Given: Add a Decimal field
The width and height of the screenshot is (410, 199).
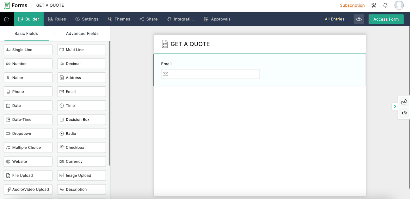Looking at the screenshot, I should 81,64.
